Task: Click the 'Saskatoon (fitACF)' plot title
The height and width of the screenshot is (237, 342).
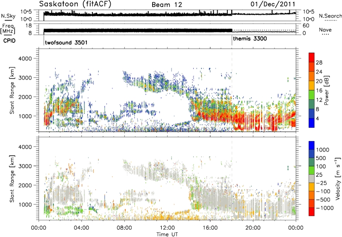Action: click(75, 4)
